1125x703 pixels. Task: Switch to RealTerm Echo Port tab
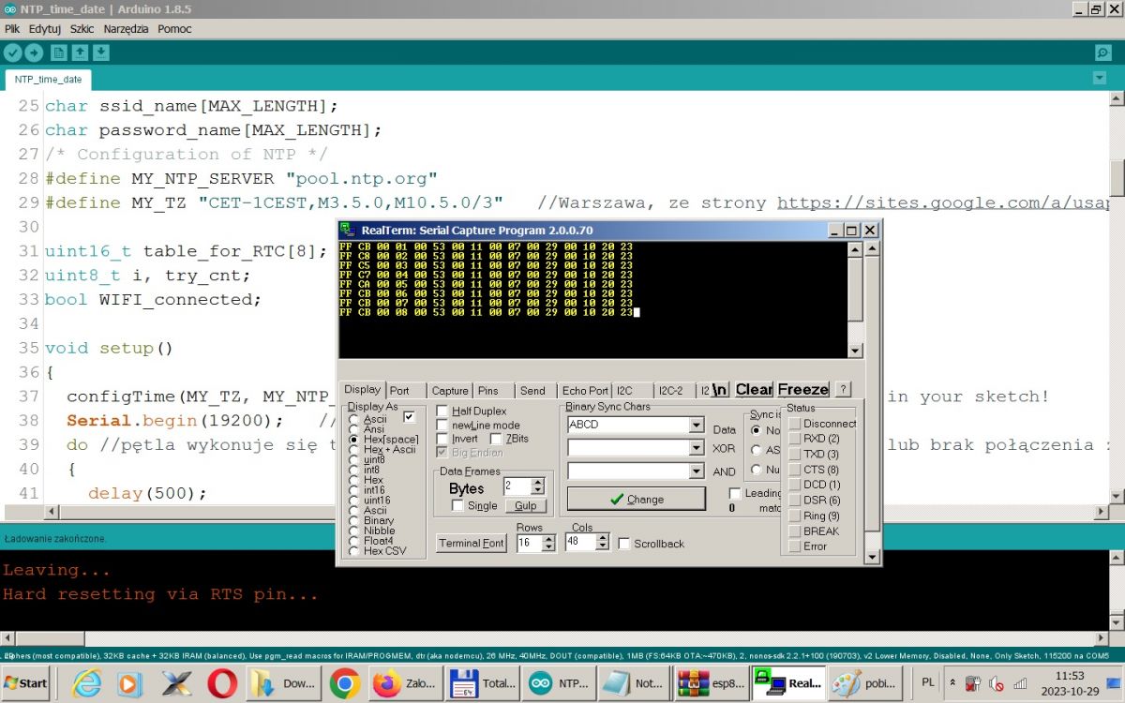585,391
